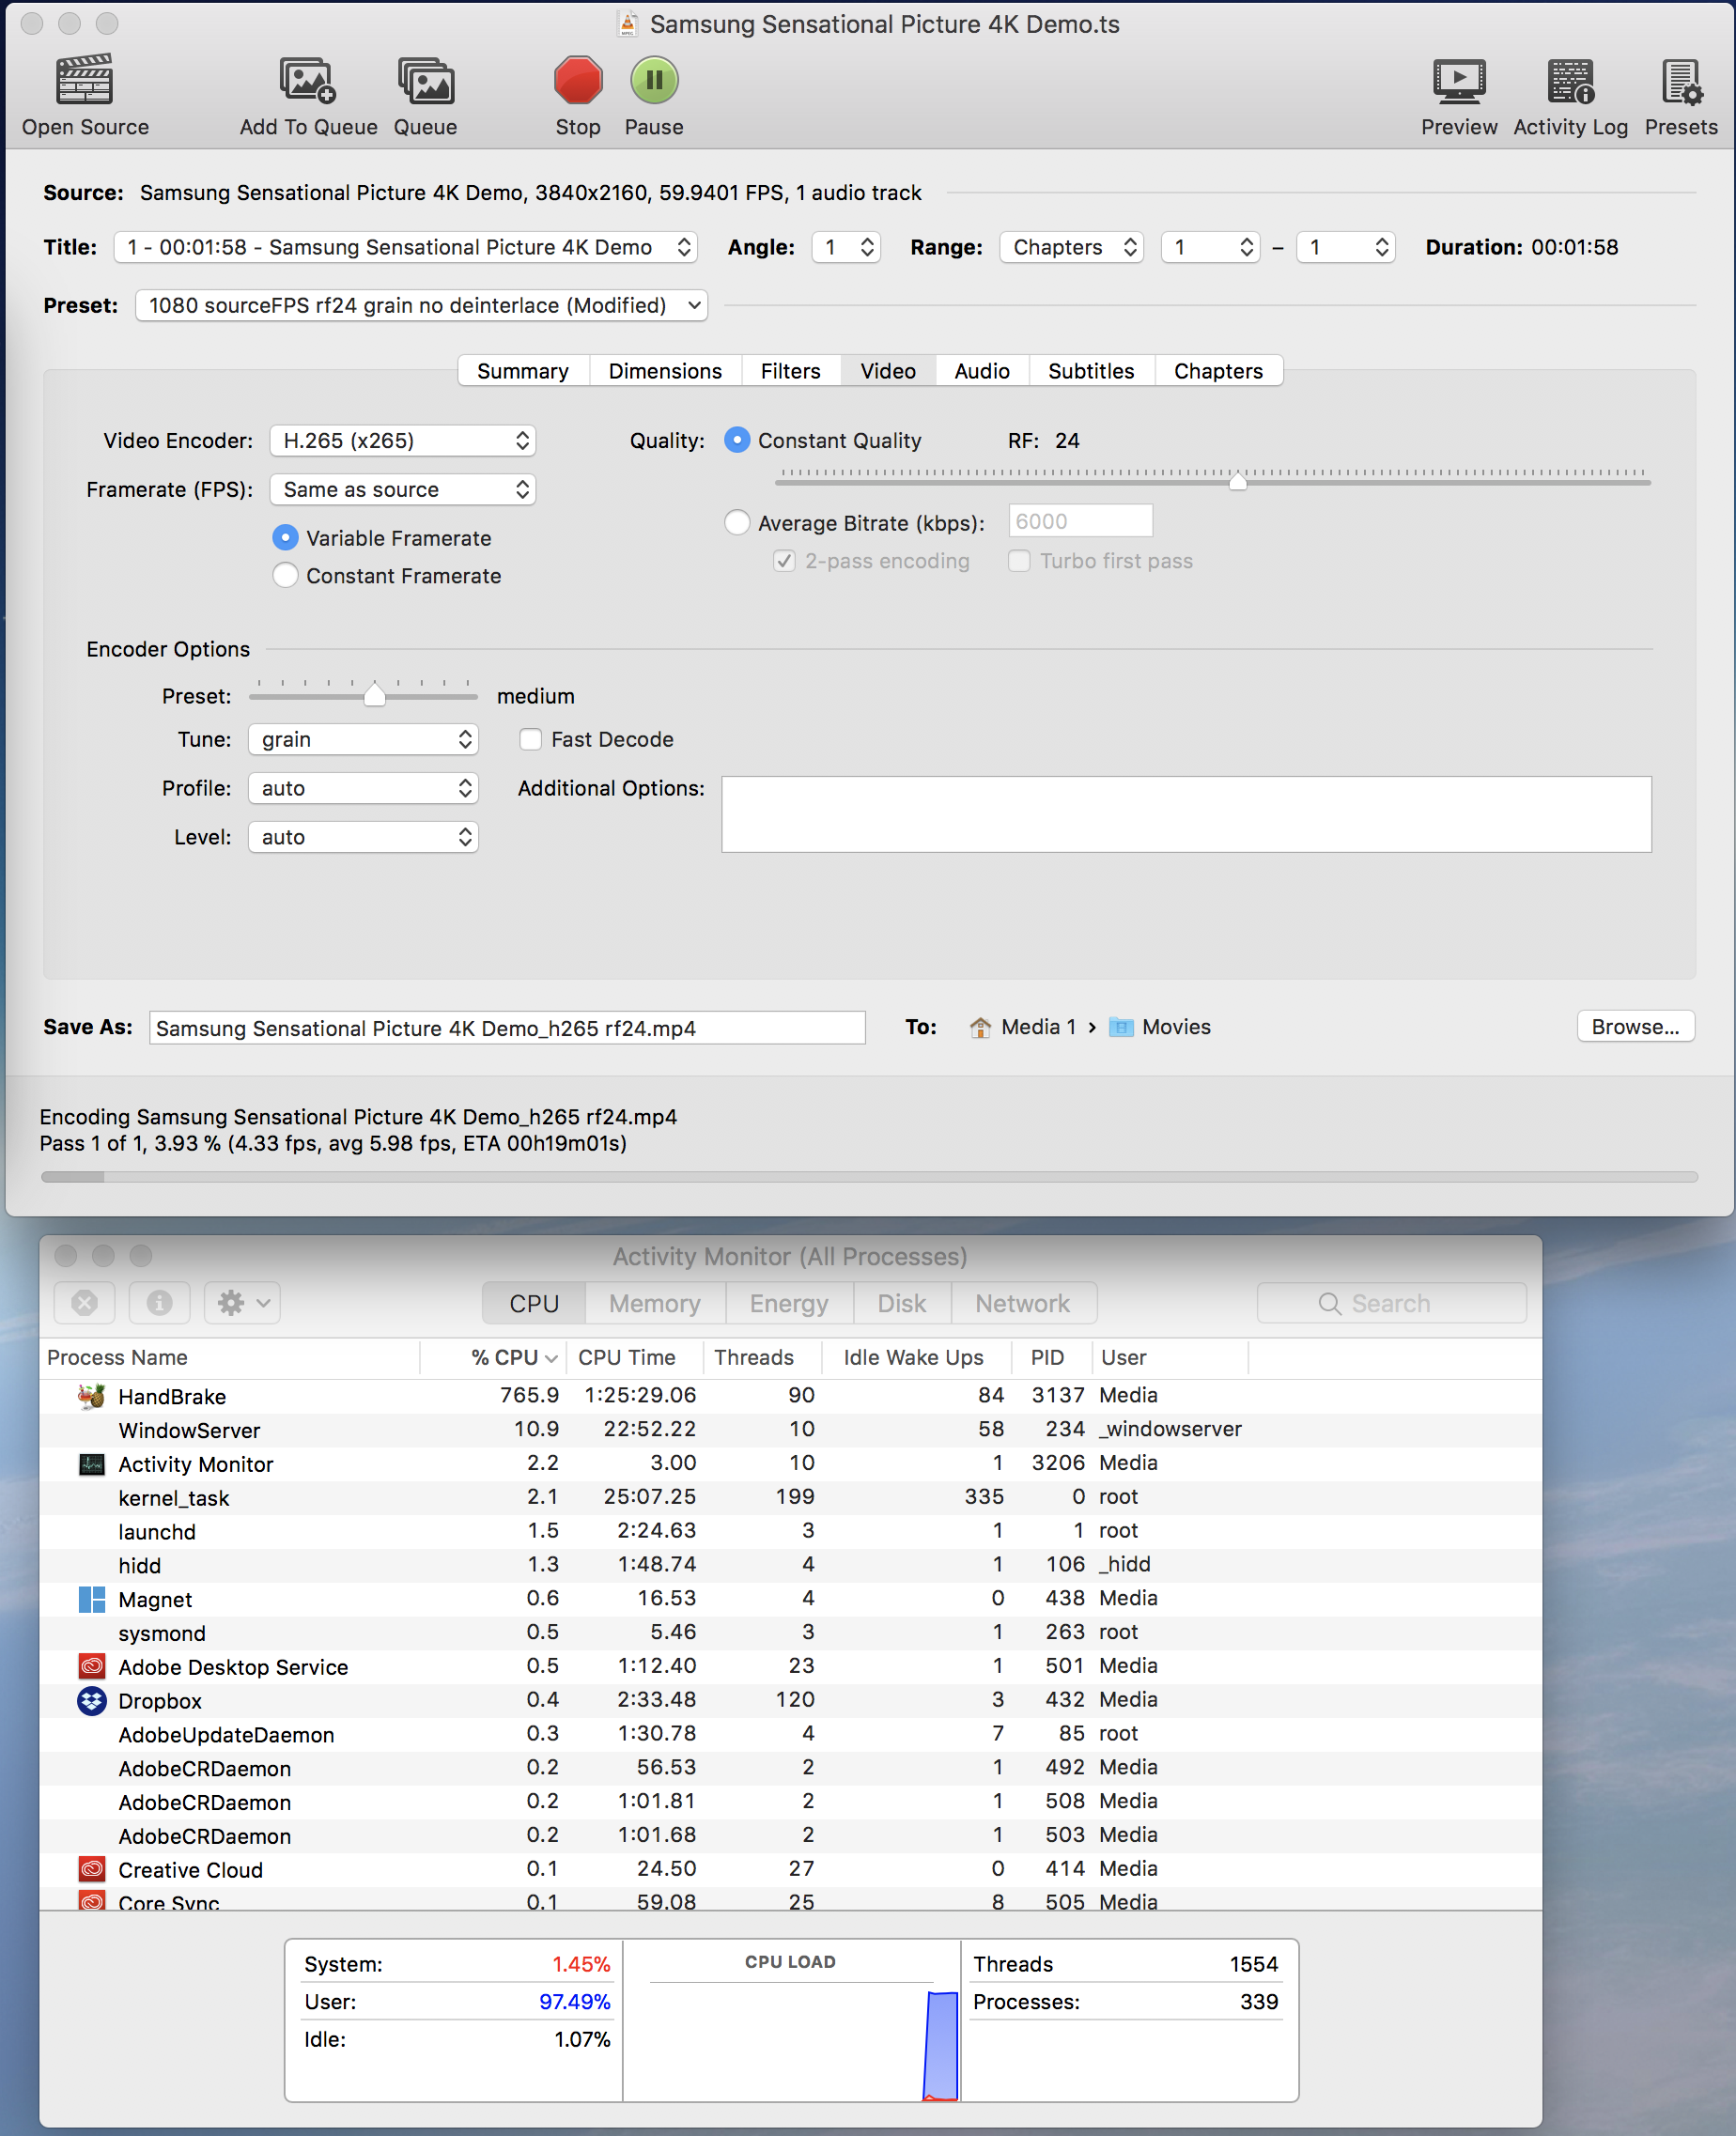This screenshot has height=2136, width=1736.
Task: Select Constant Framerate option
Action: tap(285, 575)
